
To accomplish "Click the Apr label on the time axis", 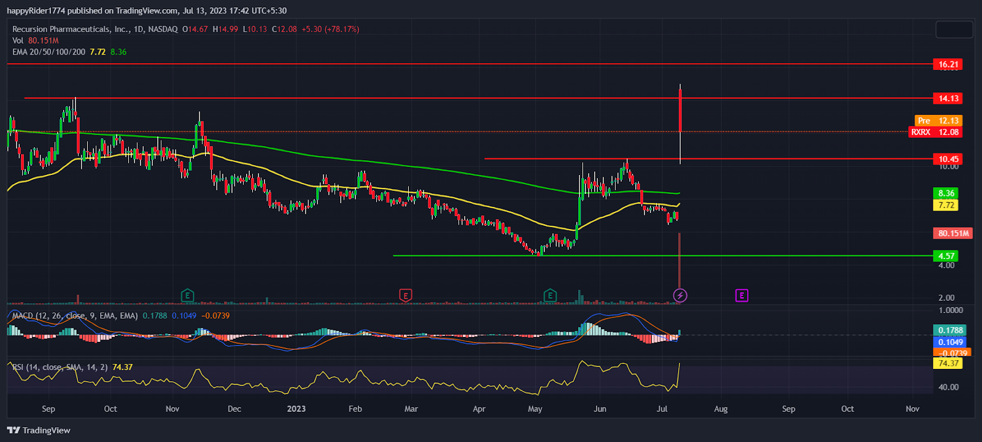I will (479, 409).
